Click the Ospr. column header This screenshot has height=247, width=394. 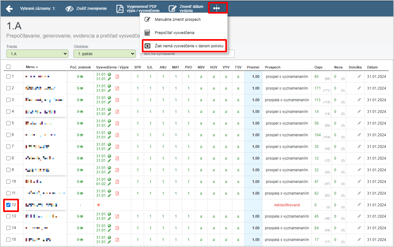319,67
